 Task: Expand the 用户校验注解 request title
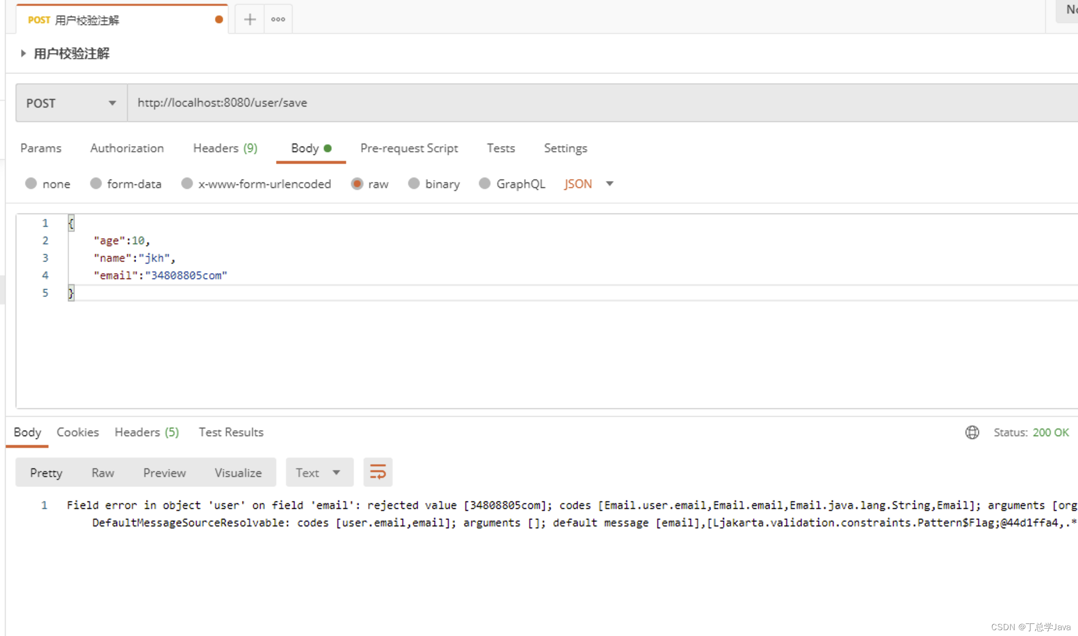(23, 53)
